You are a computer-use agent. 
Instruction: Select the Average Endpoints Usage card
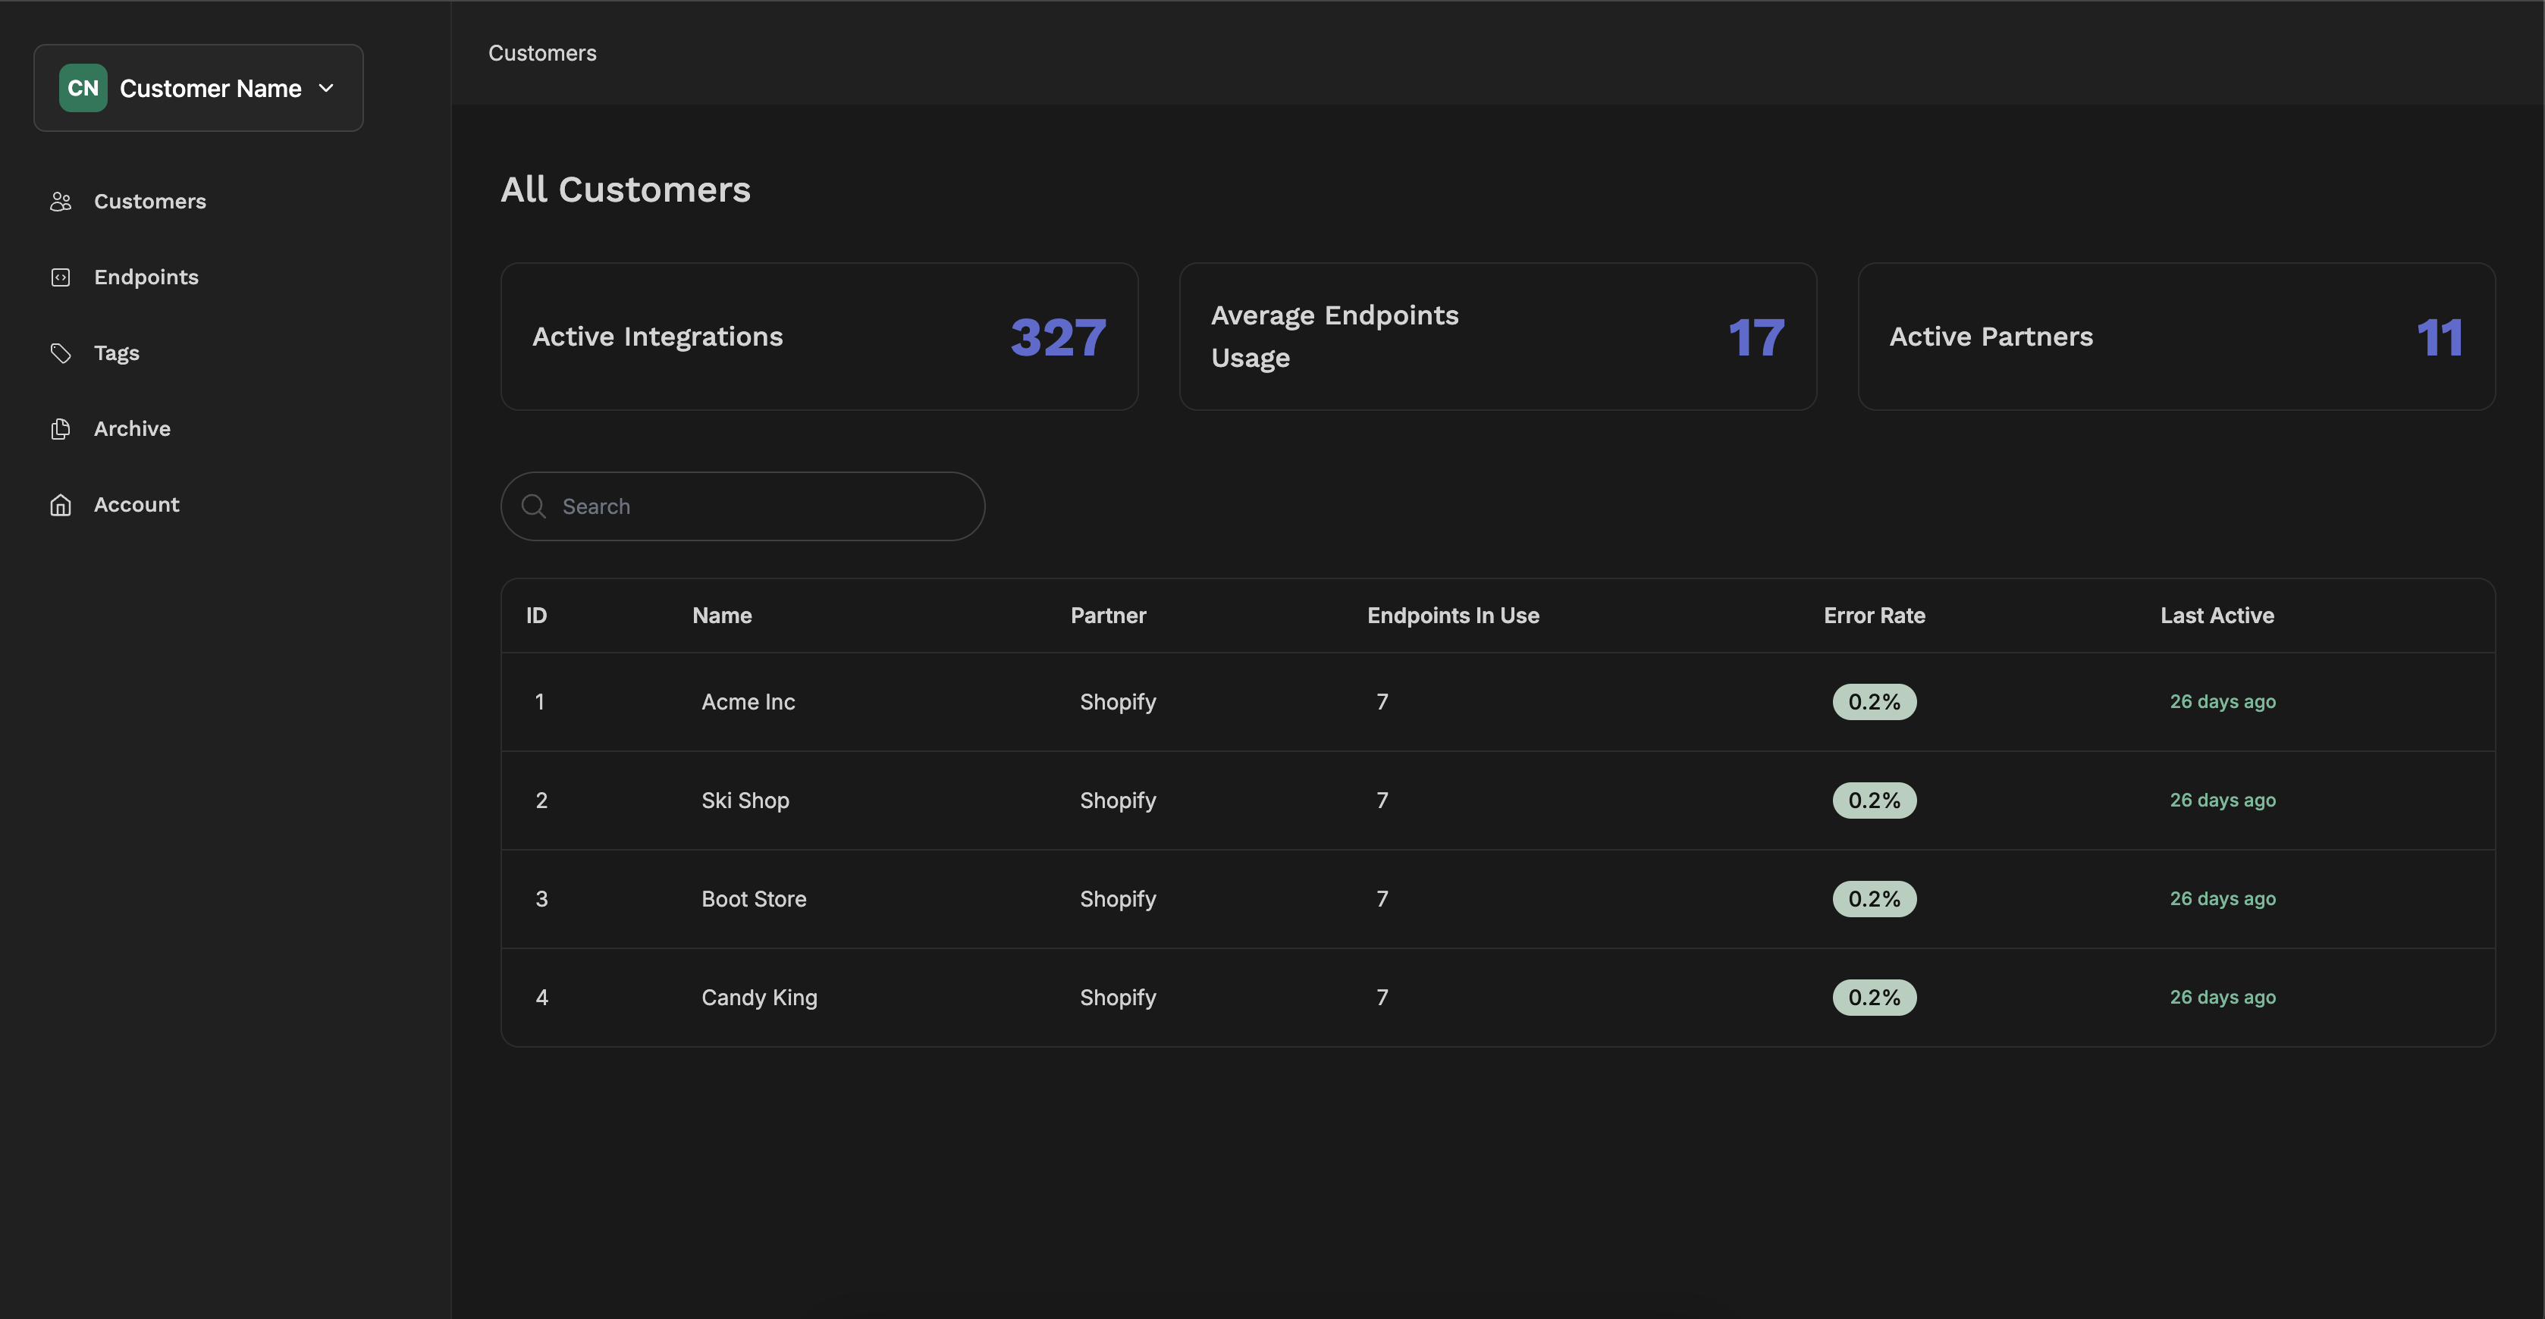[1498, 337]
